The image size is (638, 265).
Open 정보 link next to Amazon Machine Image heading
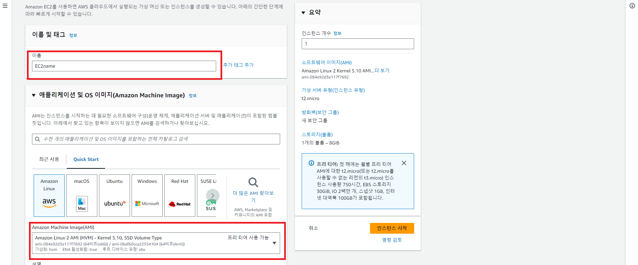[x=193, y=96]
